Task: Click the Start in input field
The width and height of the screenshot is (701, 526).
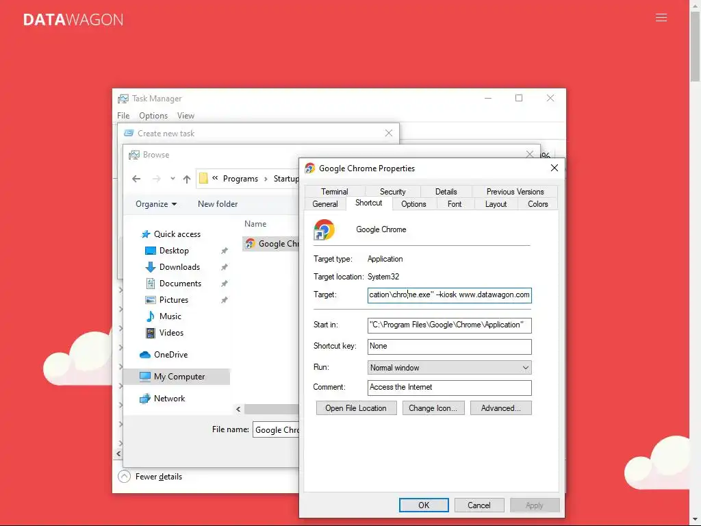Action: pos(449,325)
